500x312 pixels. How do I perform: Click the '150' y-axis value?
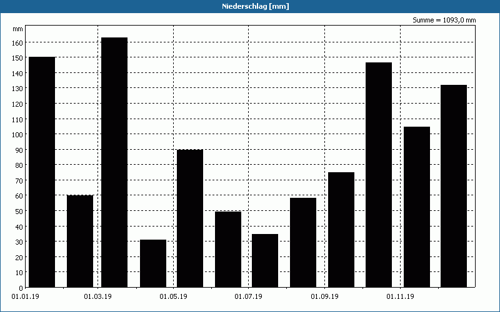pos(17,58)
